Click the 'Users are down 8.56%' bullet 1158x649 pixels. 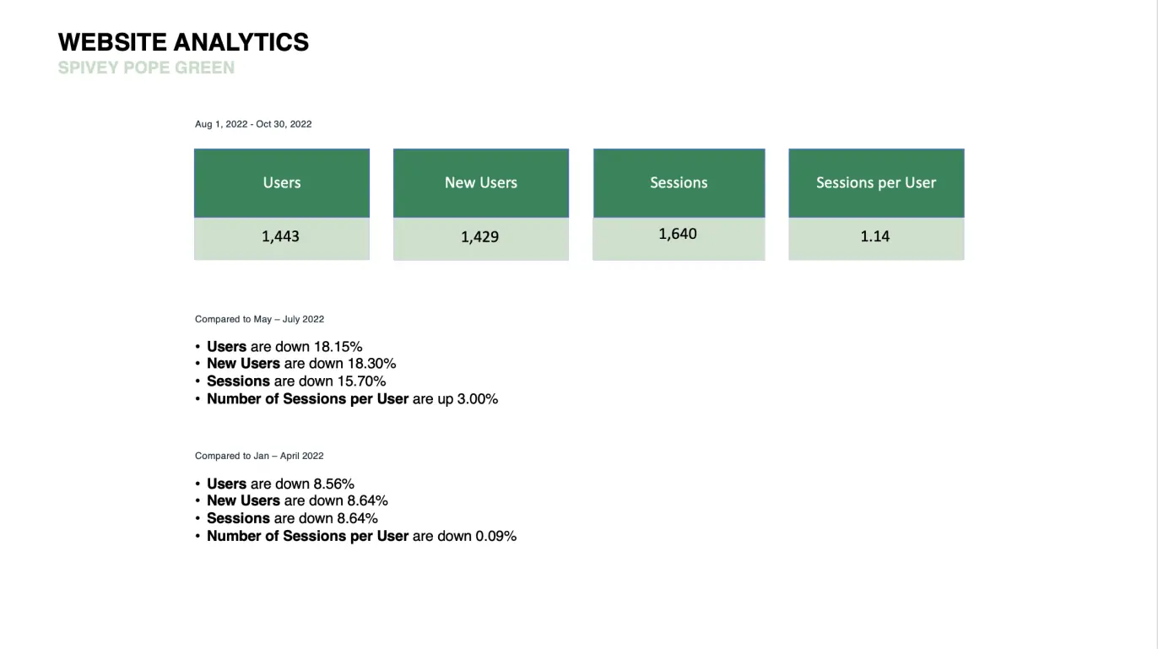tap(280, 484)
